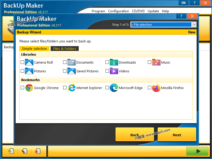This screenshot has height=159, width=212.
Task: Click the Next button
Action: coord(177,135)
